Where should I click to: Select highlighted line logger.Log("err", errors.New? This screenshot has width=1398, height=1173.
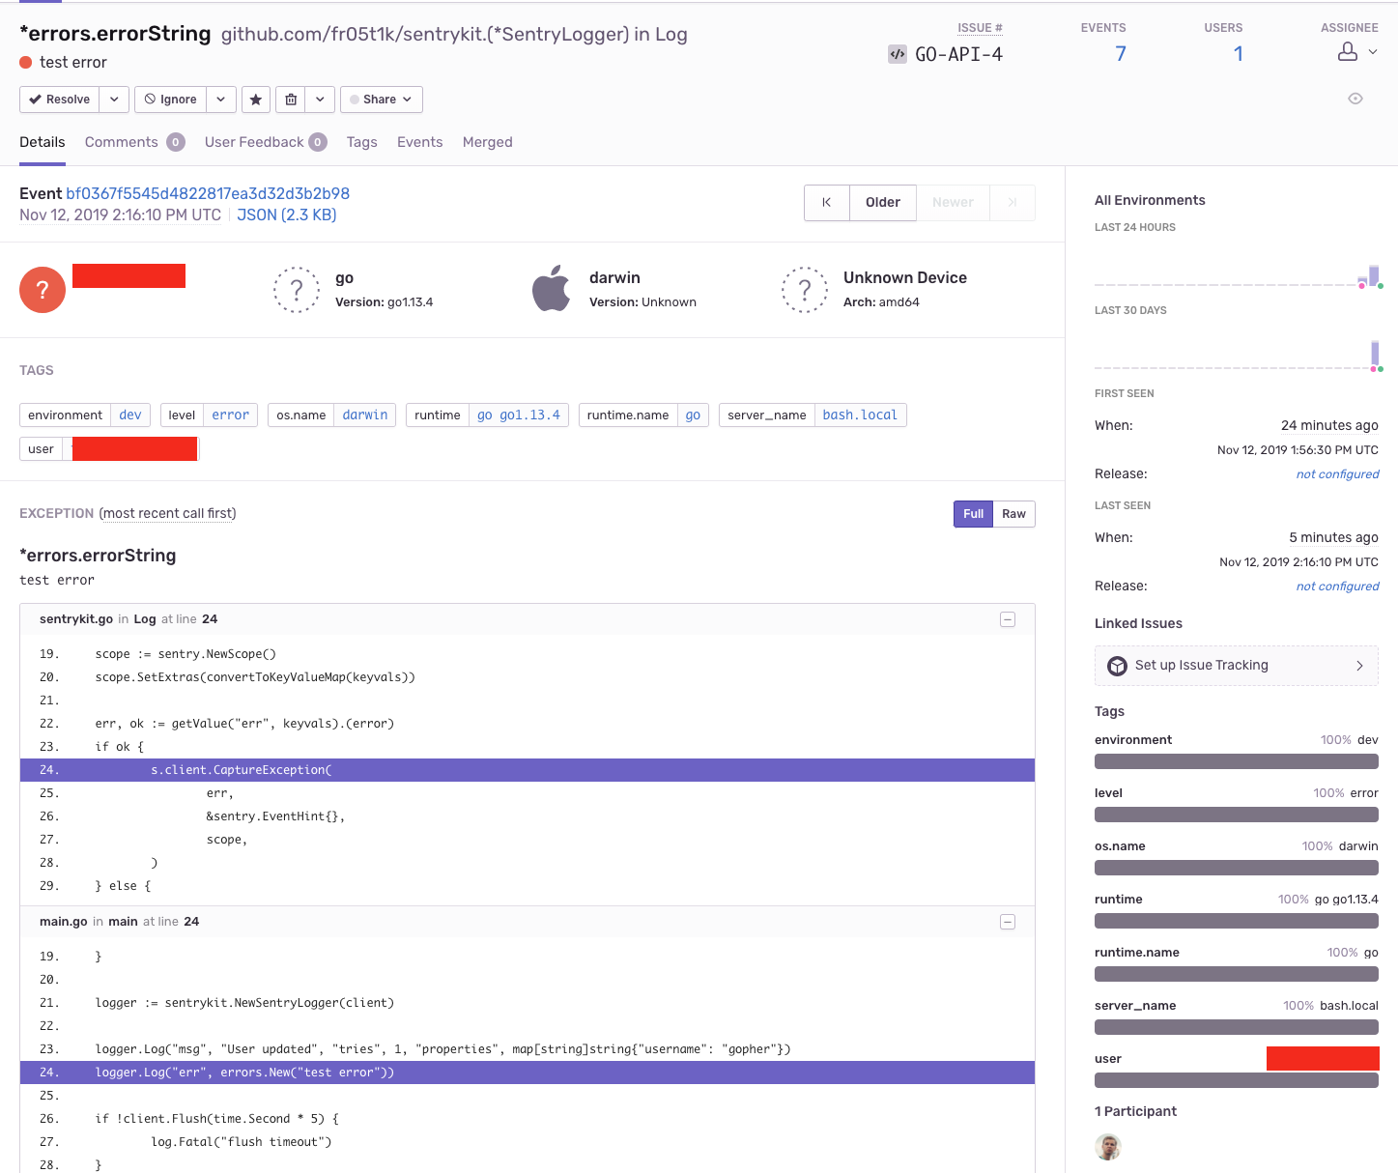click(x=528, y=1073)
